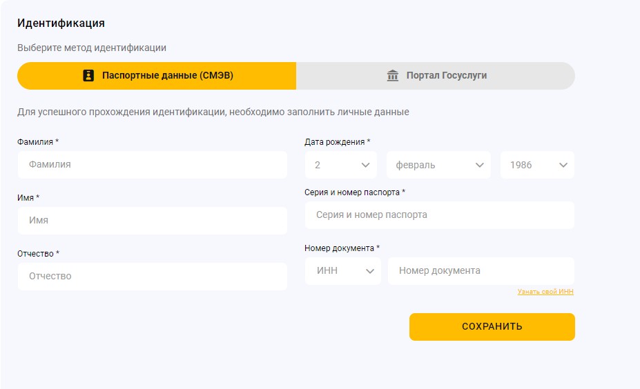
Task: Click the Фамилия field label
Action: (x=38, y=142)
